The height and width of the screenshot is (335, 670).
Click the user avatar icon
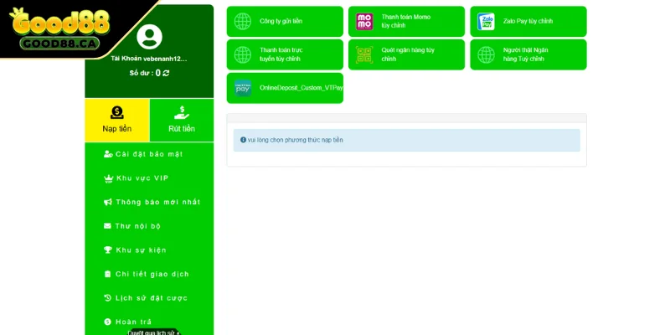coord(149,36)
